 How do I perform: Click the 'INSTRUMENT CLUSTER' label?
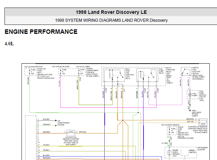[202, 149]
